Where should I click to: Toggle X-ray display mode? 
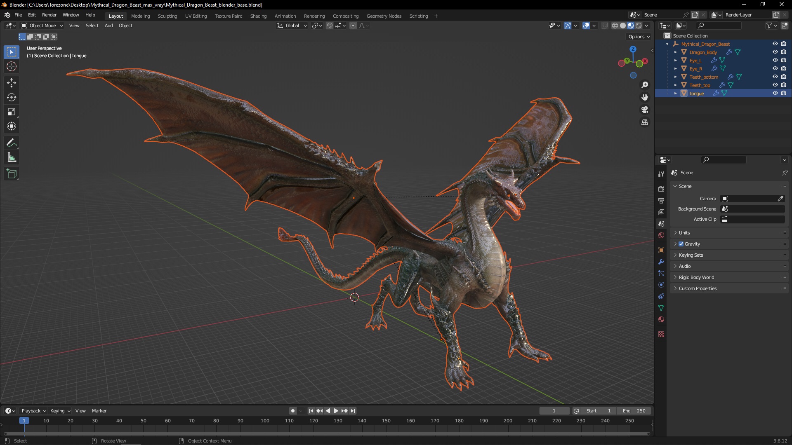coord(604,26)
